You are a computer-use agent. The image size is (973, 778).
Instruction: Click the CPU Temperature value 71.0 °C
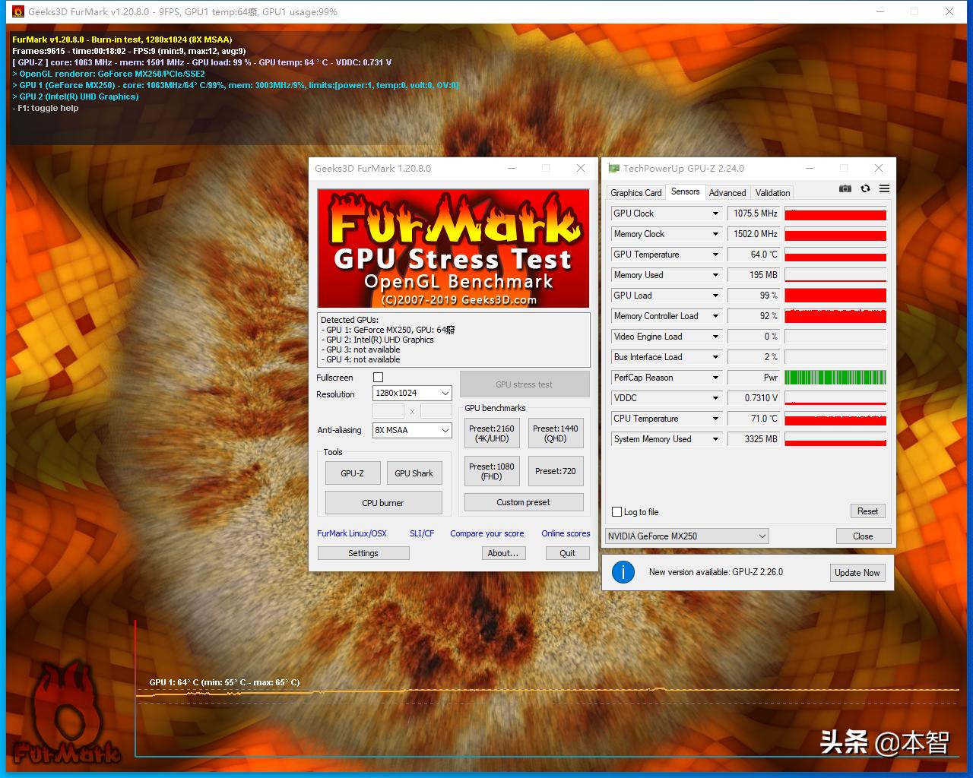click(754, 419)
